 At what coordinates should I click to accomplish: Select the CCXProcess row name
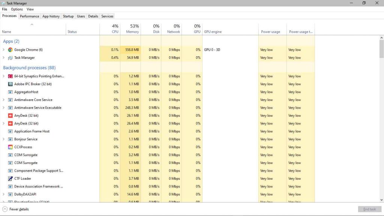pos(23,147)
